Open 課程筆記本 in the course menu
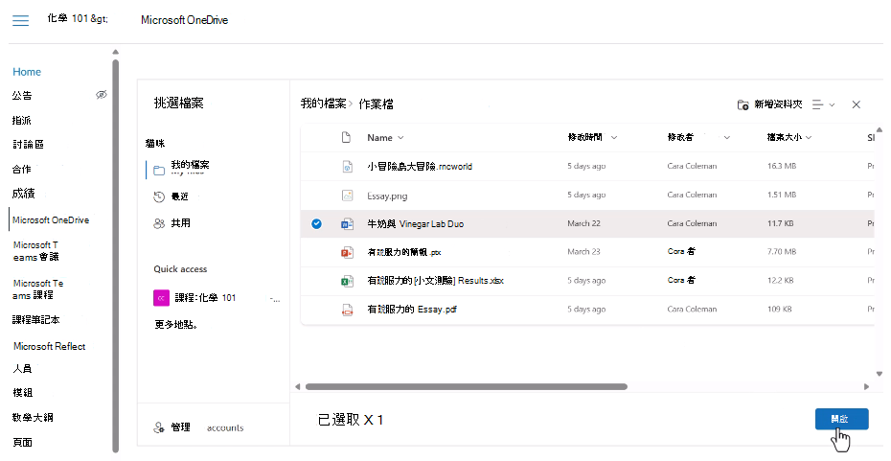 (x=35, y=320)
